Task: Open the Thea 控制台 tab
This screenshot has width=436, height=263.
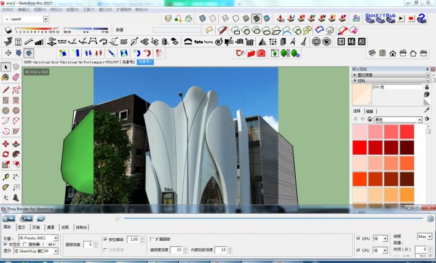Action: [81, 227]
